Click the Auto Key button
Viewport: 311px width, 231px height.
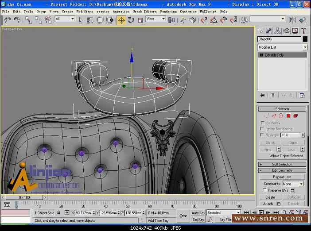[x=198, y=213]
